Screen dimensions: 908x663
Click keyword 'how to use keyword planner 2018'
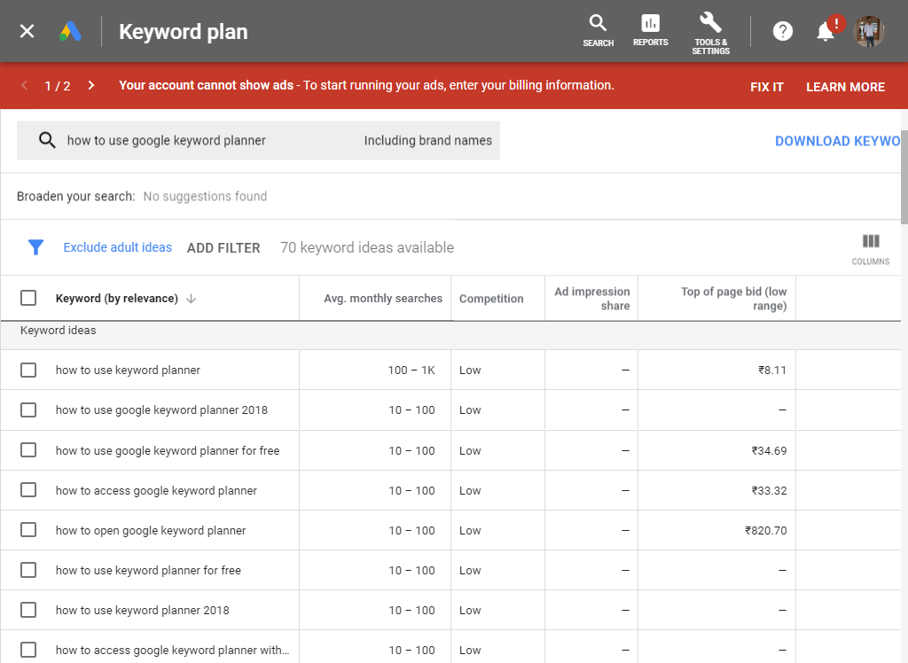(143, 611)
